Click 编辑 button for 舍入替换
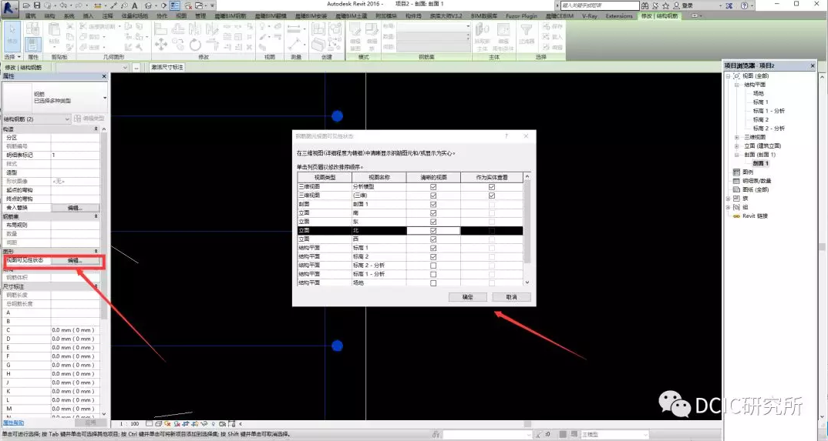 [75, 208]
